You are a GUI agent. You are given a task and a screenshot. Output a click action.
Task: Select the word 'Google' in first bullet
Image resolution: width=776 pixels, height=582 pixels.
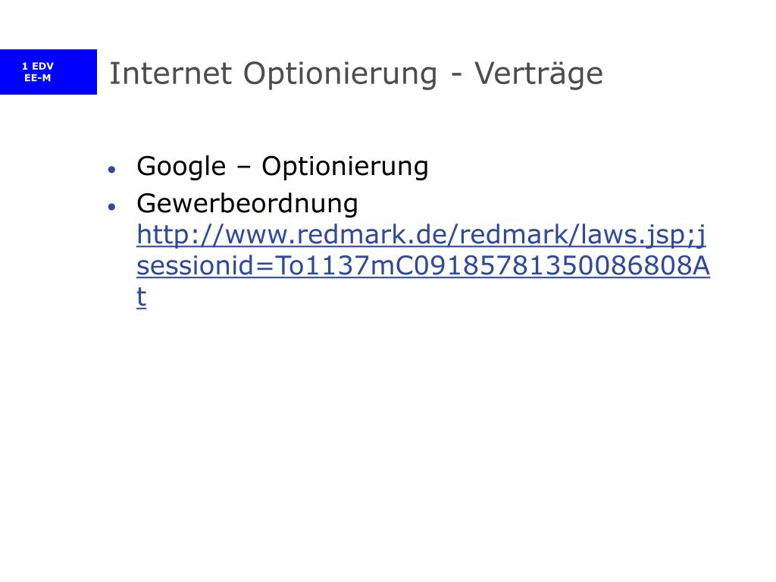(x=181, y=167)
